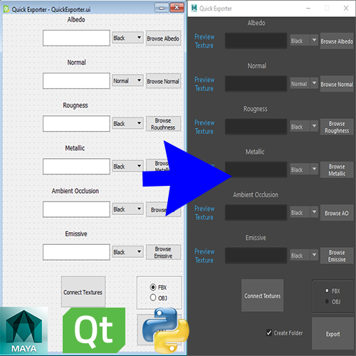Minimize the Maya Quick Exporter window
Screen dimensions: 356x356
click(308, 9)
